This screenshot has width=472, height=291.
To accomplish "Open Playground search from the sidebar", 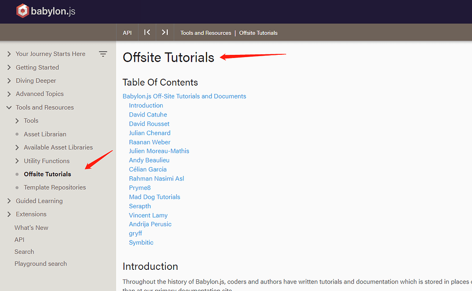I will tap(41, 263).
